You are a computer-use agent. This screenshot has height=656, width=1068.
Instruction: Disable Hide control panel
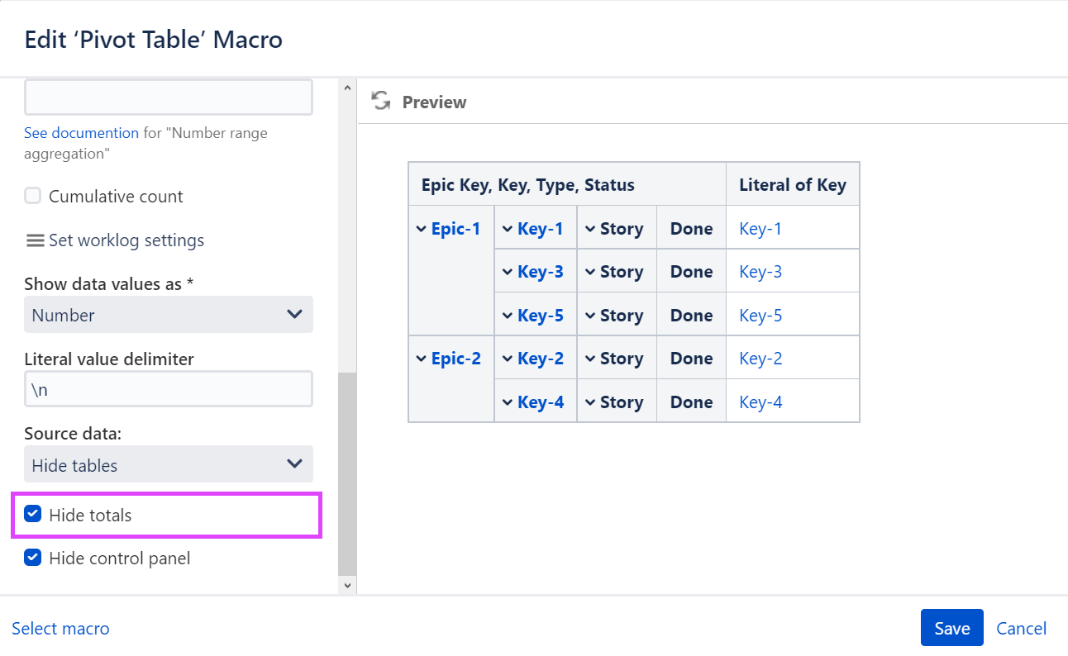32,558
